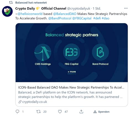Click the @cryptodailyuk handle

click(x=78, y=9)
